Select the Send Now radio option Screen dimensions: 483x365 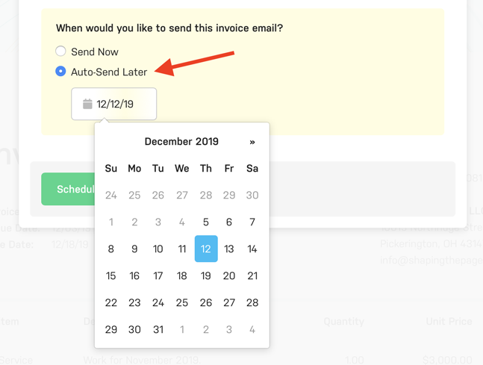pos(60,52)
